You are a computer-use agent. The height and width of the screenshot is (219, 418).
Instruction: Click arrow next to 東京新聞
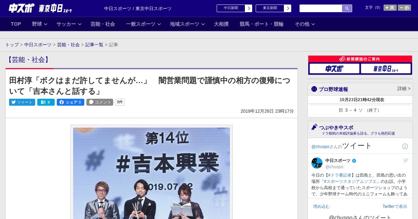click(287, 8)
